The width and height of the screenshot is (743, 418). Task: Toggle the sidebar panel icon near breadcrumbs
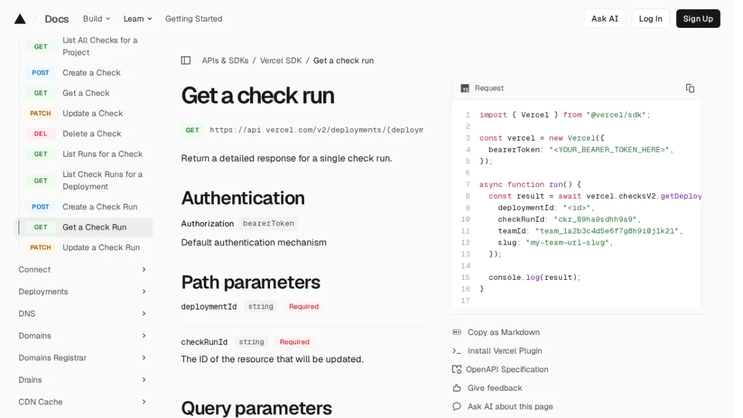coord(186,61)
